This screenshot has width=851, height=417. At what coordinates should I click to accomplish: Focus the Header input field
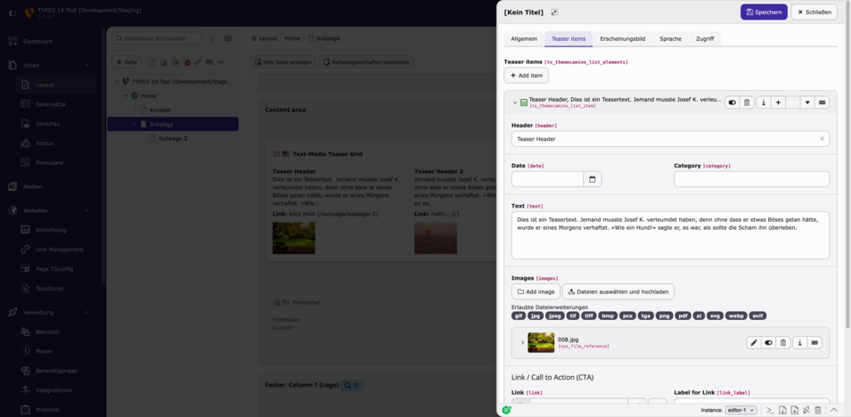(670, 139)
